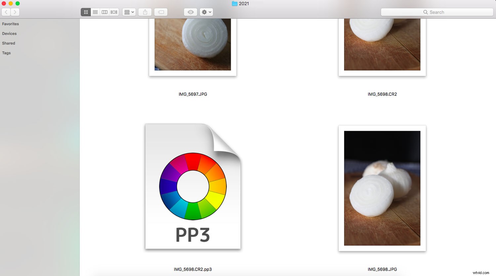Click the back navigation arrow
The height and width of the screenshot is (276, 496).
[x=6, y=12]
